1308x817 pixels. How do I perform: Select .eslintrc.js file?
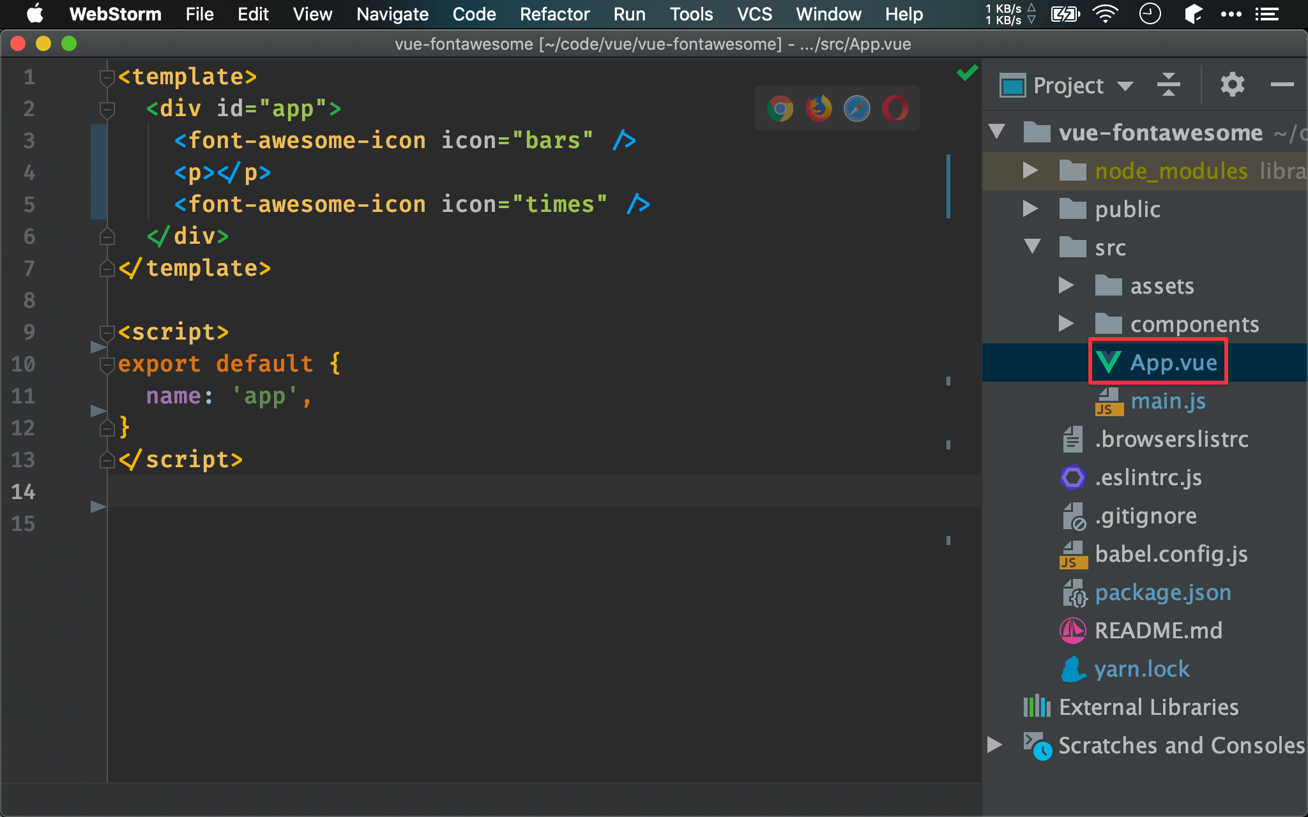(x=1148, y=477)
